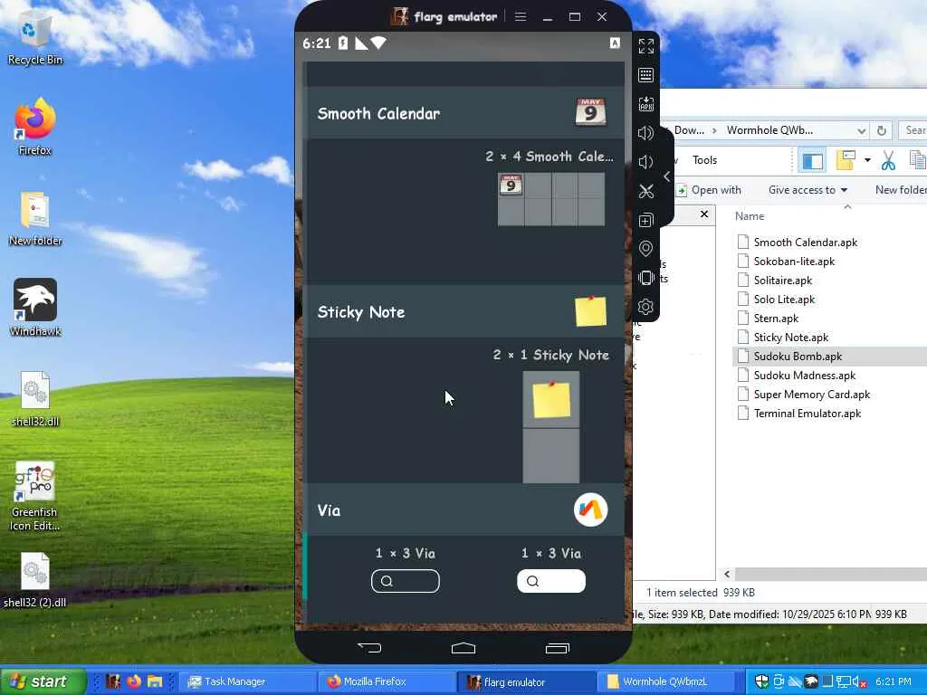
Task: Toggle the preview pane button in Explorer toolbar
Action: tap(812, 160)
